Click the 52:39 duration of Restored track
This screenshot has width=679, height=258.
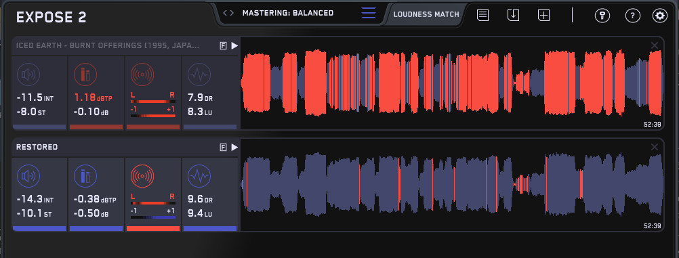(x=653, y=226)
